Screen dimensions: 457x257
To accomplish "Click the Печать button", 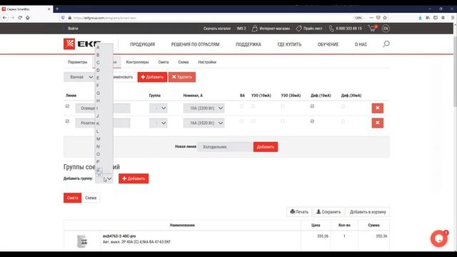I will tap(299, 212).
